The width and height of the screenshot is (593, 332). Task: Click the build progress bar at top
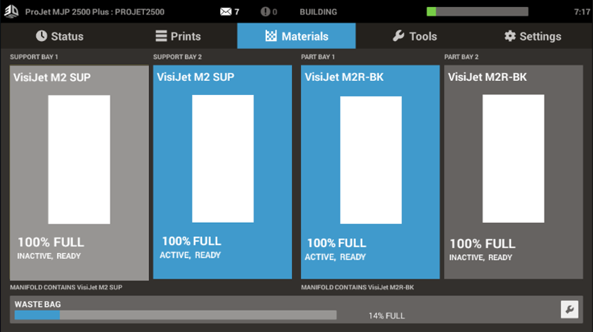(477, 12)
